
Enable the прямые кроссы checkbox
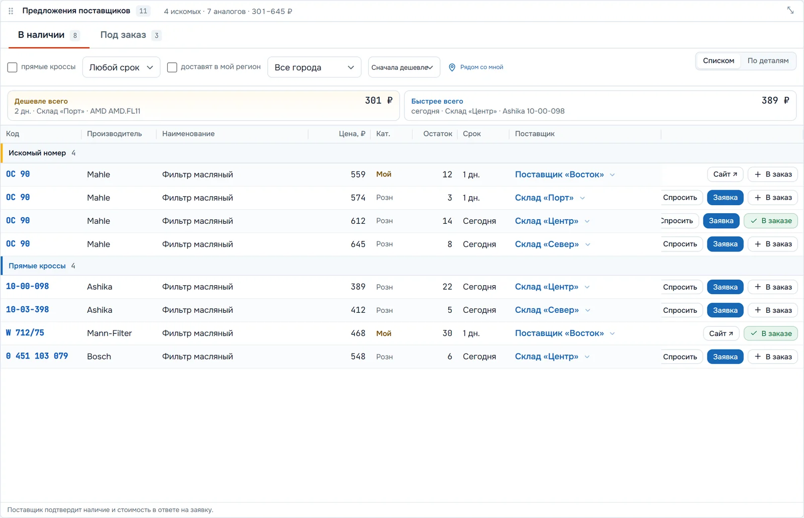pyautogui.click(x=13, y=67)
